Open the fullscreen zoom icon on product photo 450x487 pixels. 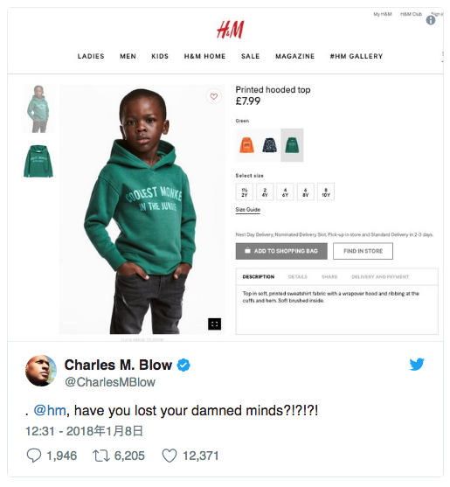214,324
